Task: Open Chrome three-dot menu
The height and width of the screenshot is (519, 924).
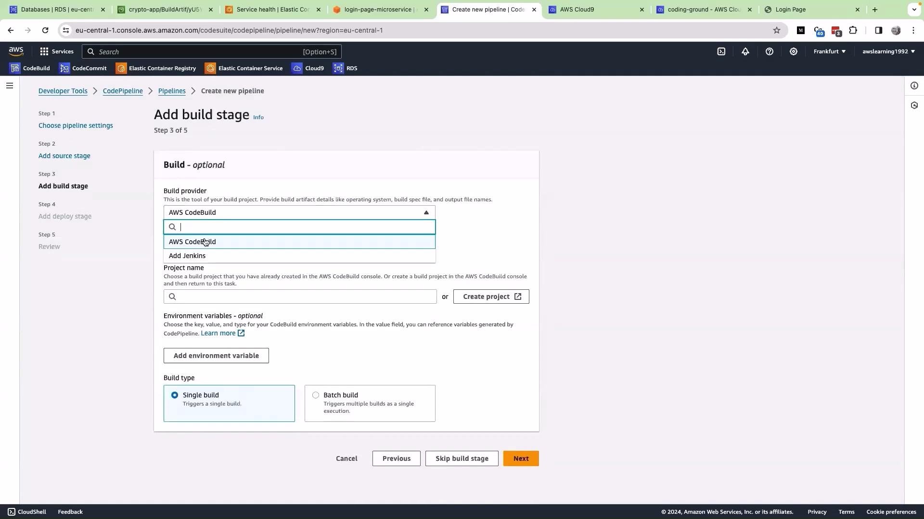Action: click(x=913, y=30)
